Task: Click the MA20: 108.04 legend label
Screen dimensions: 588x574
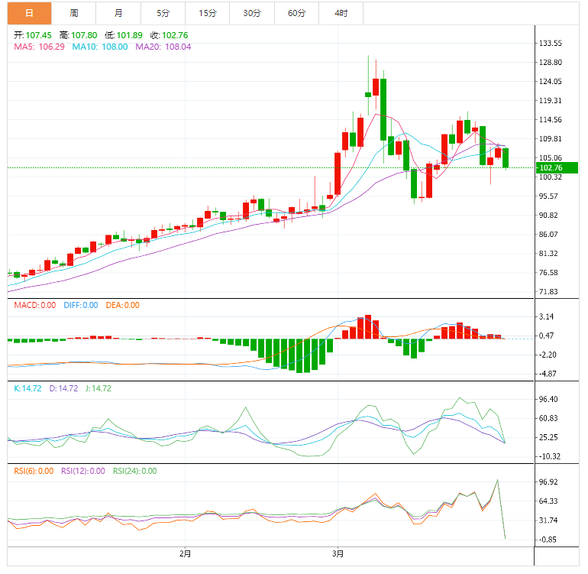Action: [163, 47]
